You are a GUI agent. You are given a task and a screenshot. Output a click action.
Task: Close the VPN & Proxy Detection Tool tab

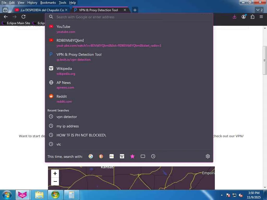click(x=125, y=10)
